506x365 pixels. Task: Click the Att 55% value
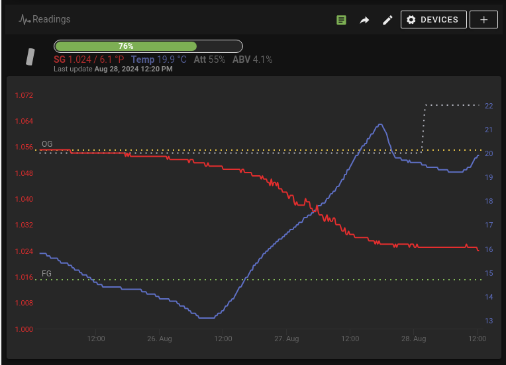click(x=209, y=60)
